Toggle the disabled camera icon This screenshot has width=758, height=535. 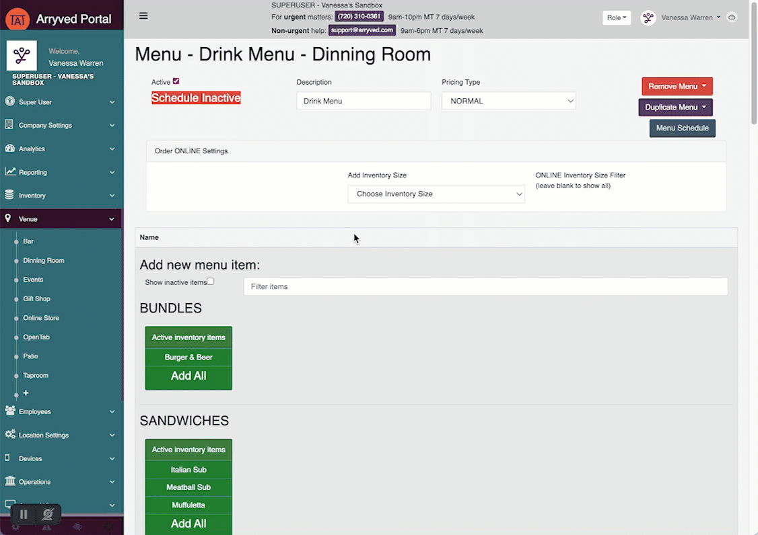(x=47, y=514)
